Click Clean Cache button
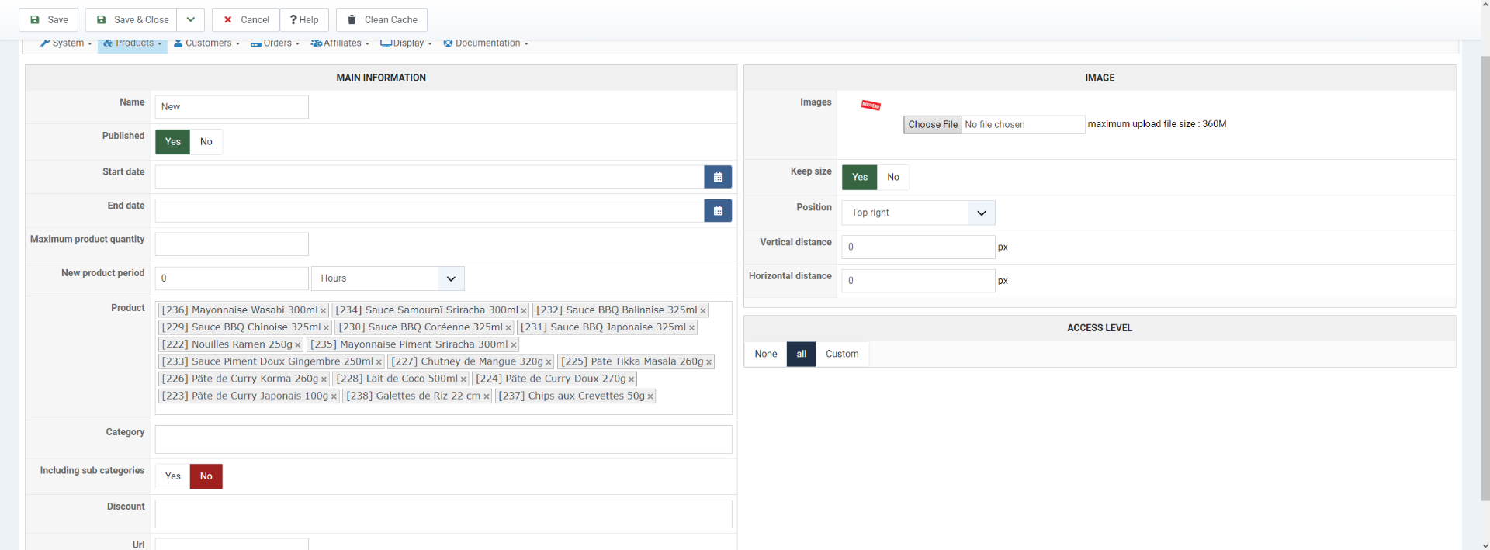Image resolution: width=1490 pixels, height=550 pixels. [382, 19]
